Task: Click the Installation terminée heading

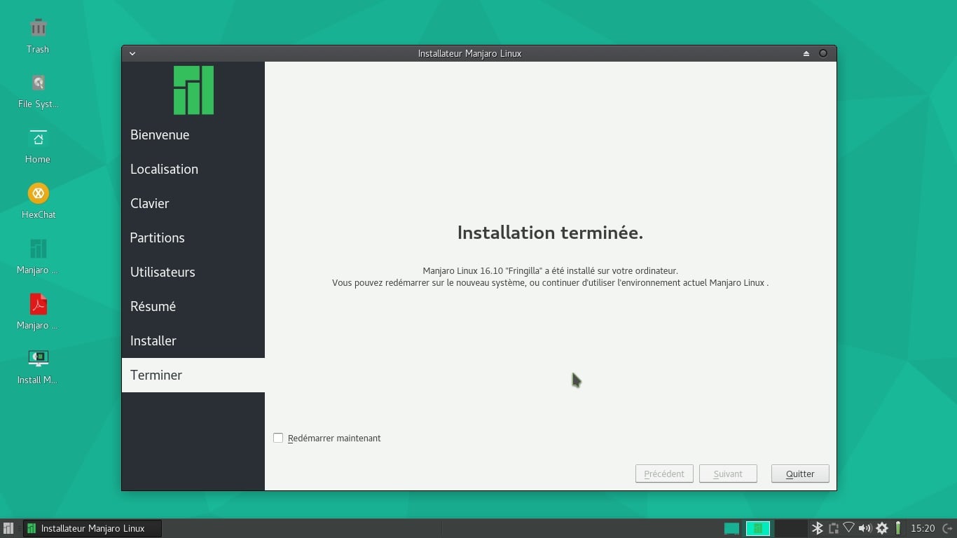Action: pos(550,233)
